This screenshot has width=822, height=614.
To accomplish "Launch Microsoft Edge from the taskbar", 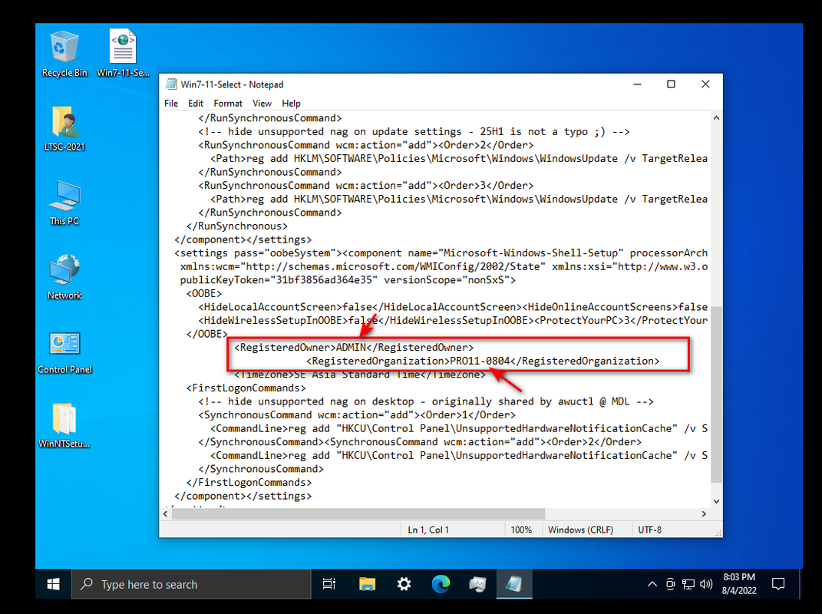I will [441, 584].
